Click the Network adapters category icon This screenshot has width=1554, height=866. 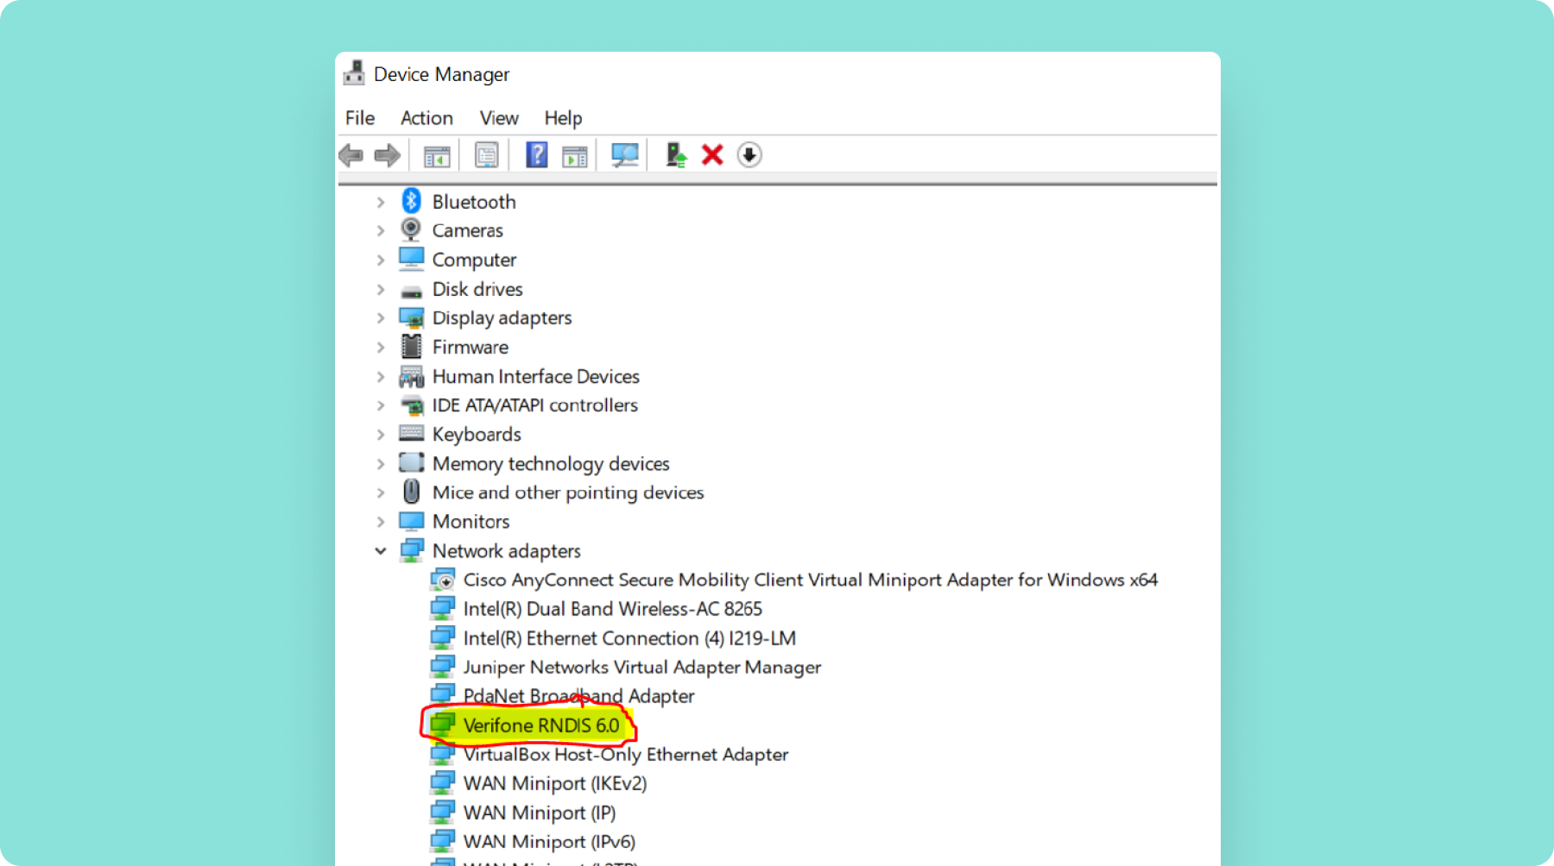412,549
